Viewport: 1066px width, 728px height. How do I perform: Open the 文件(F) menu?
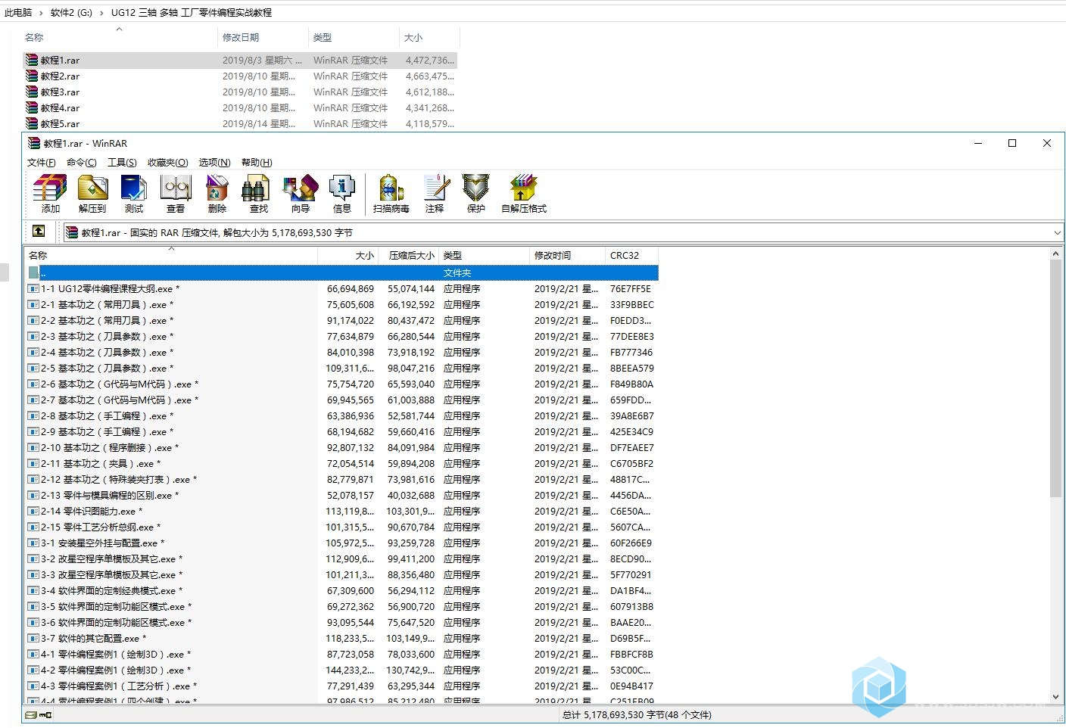pyautogui.click(x=42, y=162)
